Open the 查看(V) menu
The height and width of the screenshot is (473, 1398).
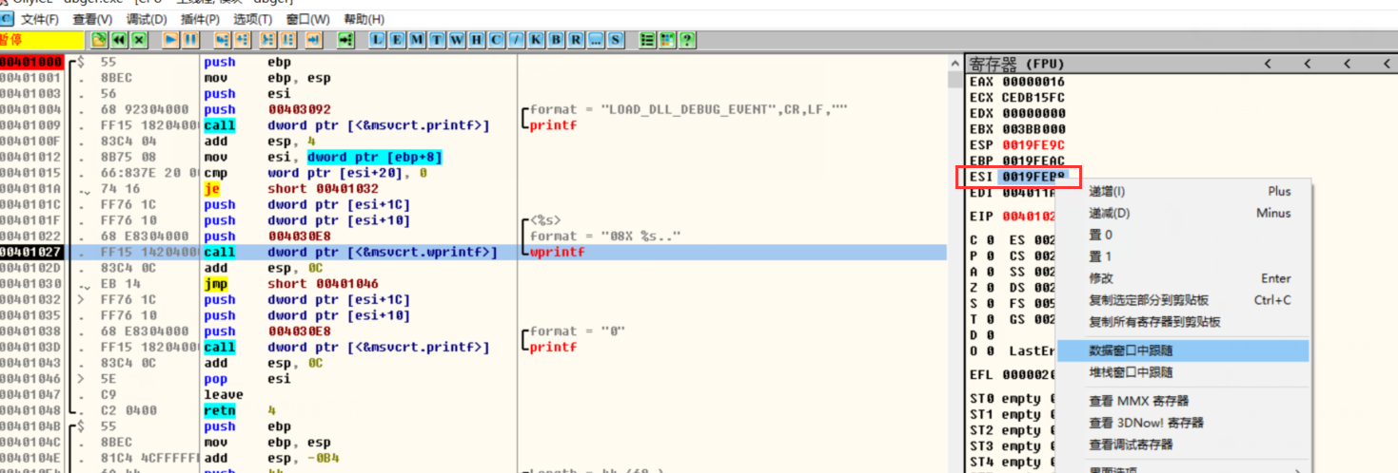coord(92,19)
